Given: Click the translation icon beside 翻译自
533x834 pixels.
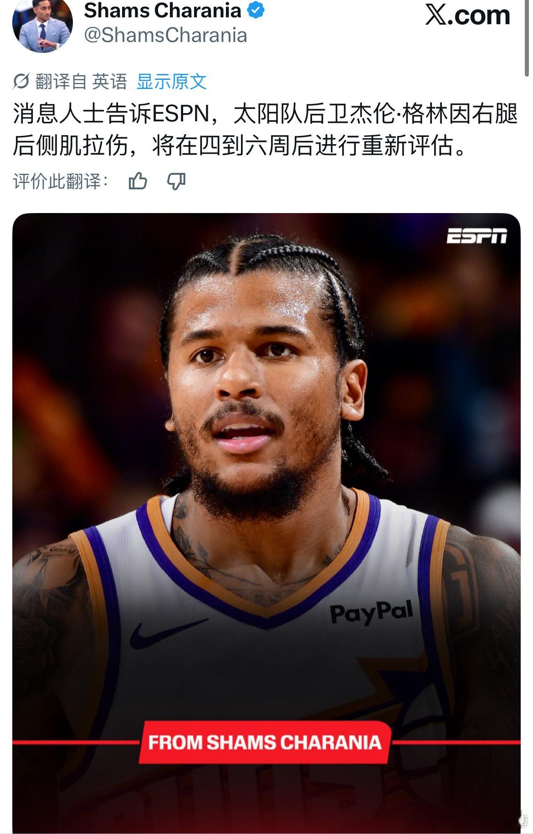Looking at the screenshot, I should [21, 82].
